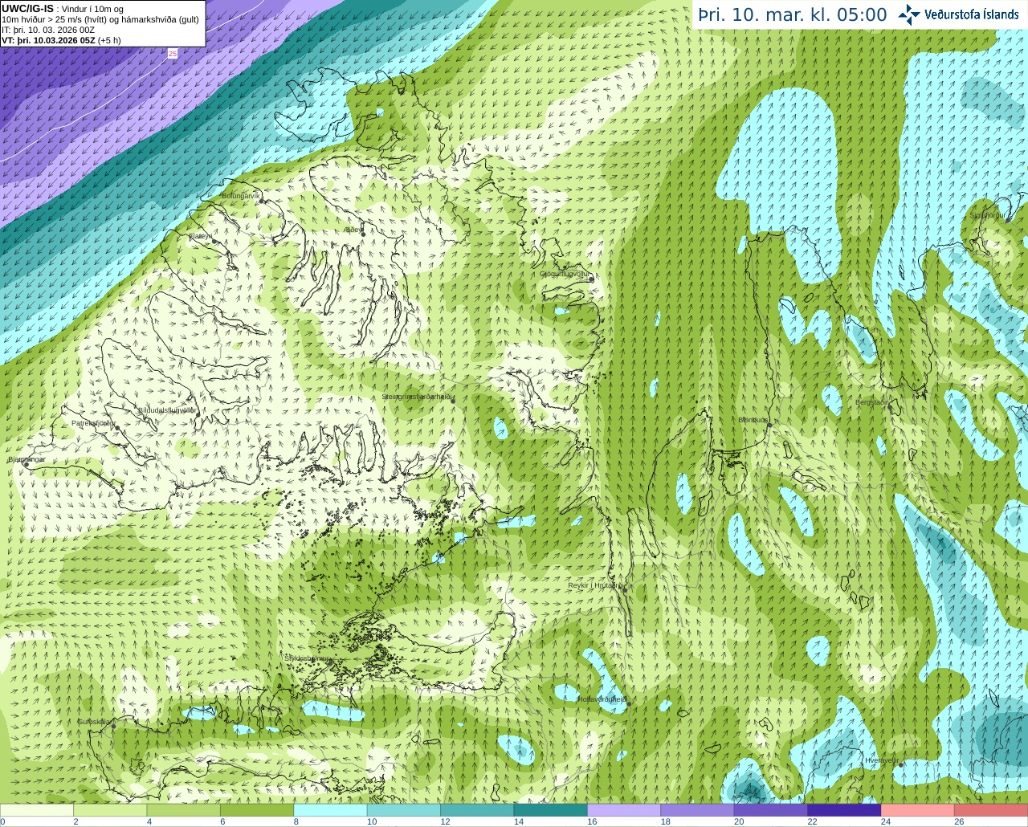Click the Holtavörðuheiði station label
Image resolution: width=1028 pixels, height=827 pixels.
coord(602,699)
